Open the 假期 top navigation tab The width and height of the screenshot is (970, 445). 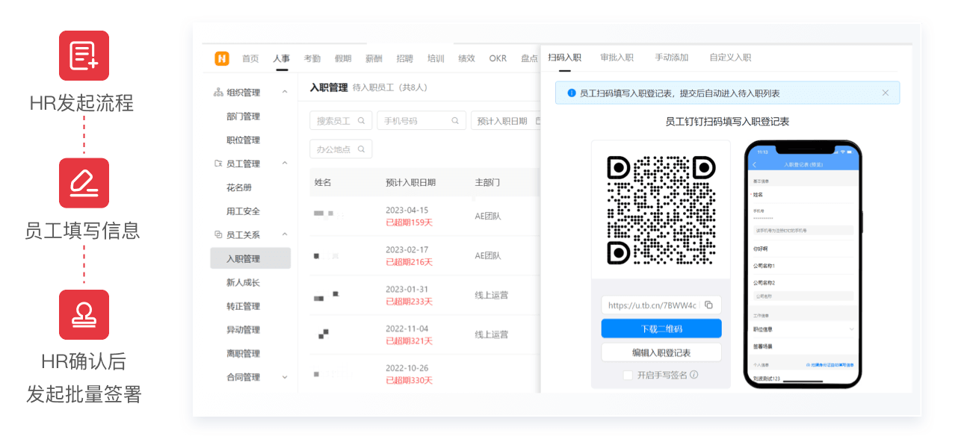point(343,58)
